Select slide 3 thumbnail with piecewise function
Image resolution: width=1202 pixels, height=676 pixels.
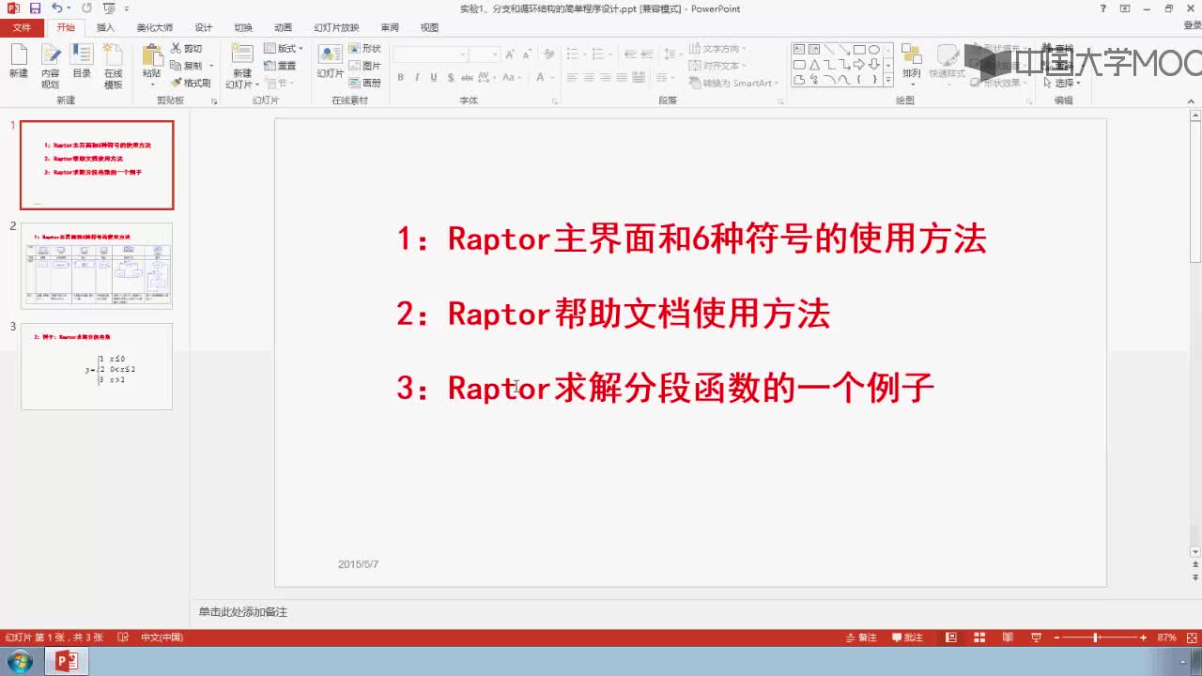point(97,366)
